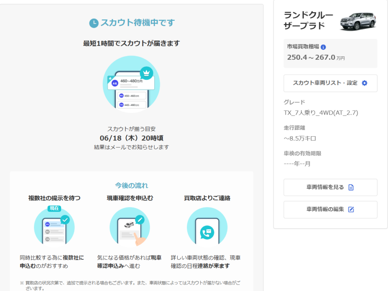Click the 買取店よりご連絡 step title
This screenshot has width=388, height=291.
(x=207, y=198)
